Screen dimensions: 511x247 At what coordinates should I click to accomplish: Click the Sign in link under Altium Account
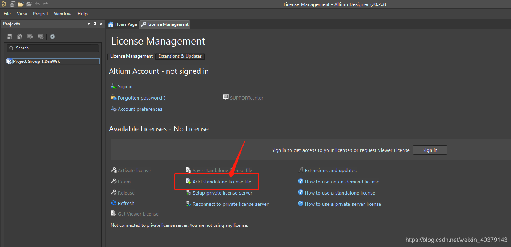[125, 86]
